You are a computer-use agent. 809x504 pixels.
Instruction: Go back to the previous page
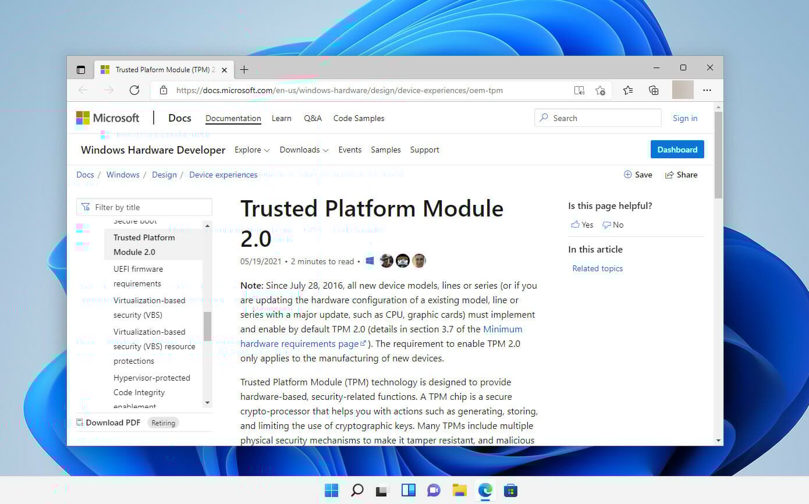[x=83, y=90]
